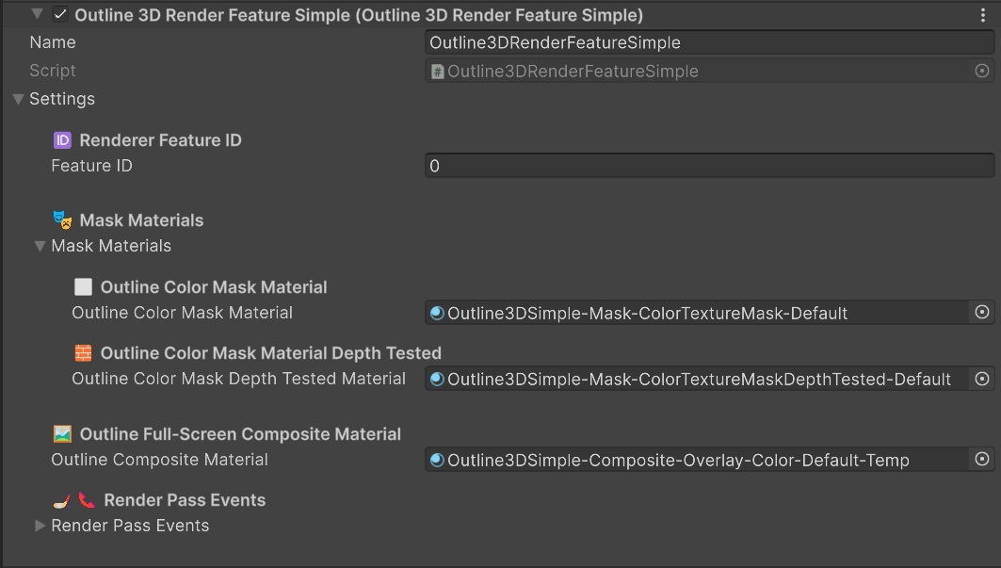1001x568 pixels.
Task: Click the Outline3DRenderFeatureSimple script reference
Action: 697,71
